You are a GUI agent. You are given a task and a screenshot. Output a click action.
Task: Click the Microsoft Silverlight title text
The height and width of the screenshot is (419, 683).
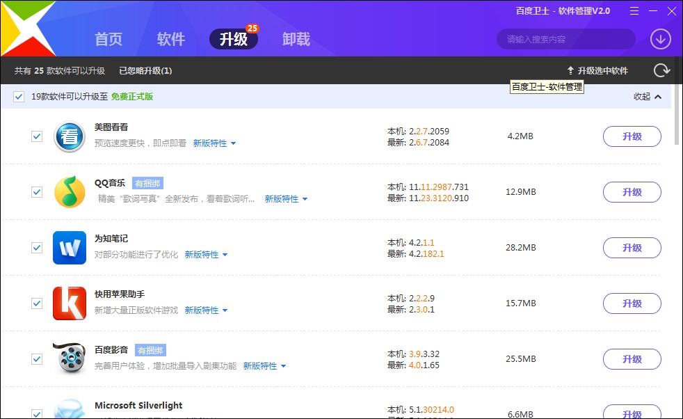[138, 406]
